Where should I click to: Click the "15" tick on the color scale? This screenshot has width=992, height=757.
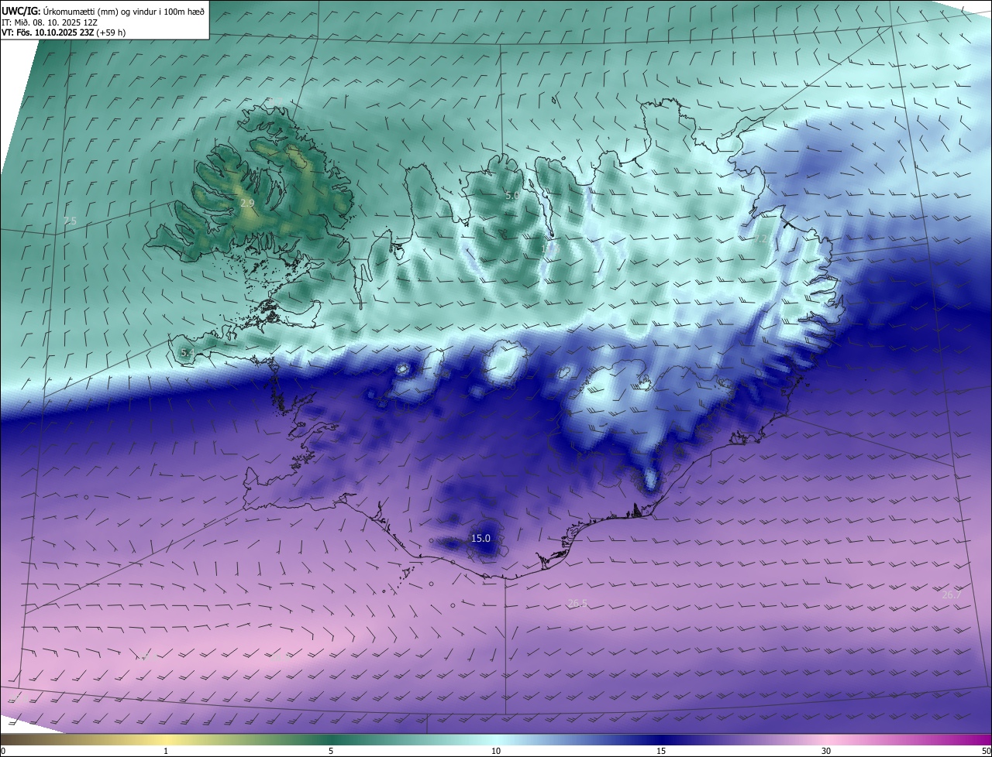coord(661,751)
